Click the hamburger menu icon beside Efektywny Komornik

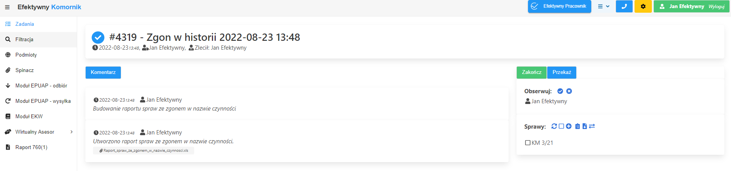pyautogui.click(x=7, y=7)
